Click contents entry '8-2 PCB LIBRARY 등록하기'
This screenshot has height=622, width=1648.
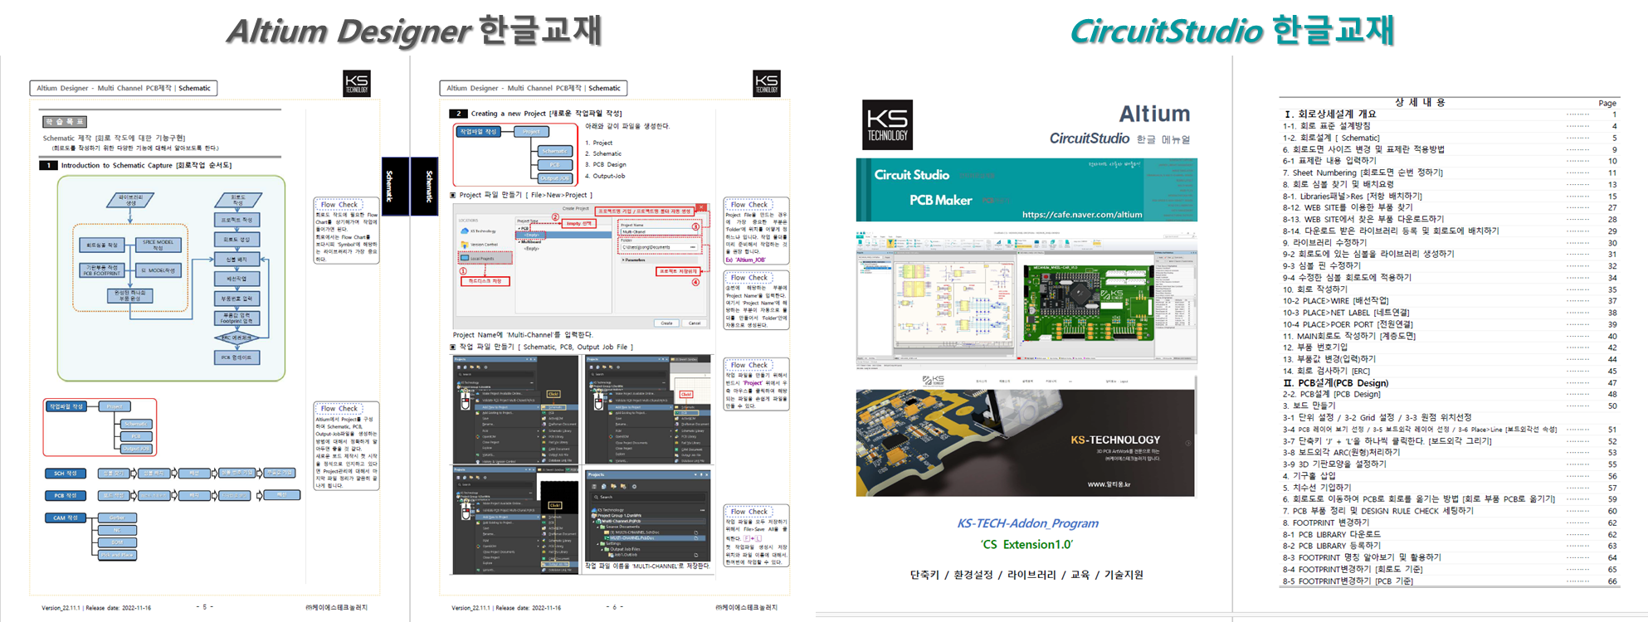1332,546
